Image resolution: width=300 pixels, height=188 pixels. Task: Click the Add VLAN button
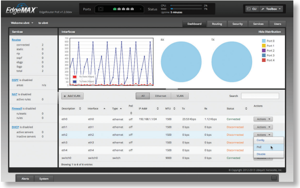(x=72, y=96)
